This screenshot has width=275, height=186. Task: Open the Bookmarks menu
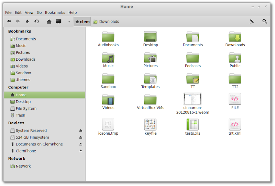[55, 13]
